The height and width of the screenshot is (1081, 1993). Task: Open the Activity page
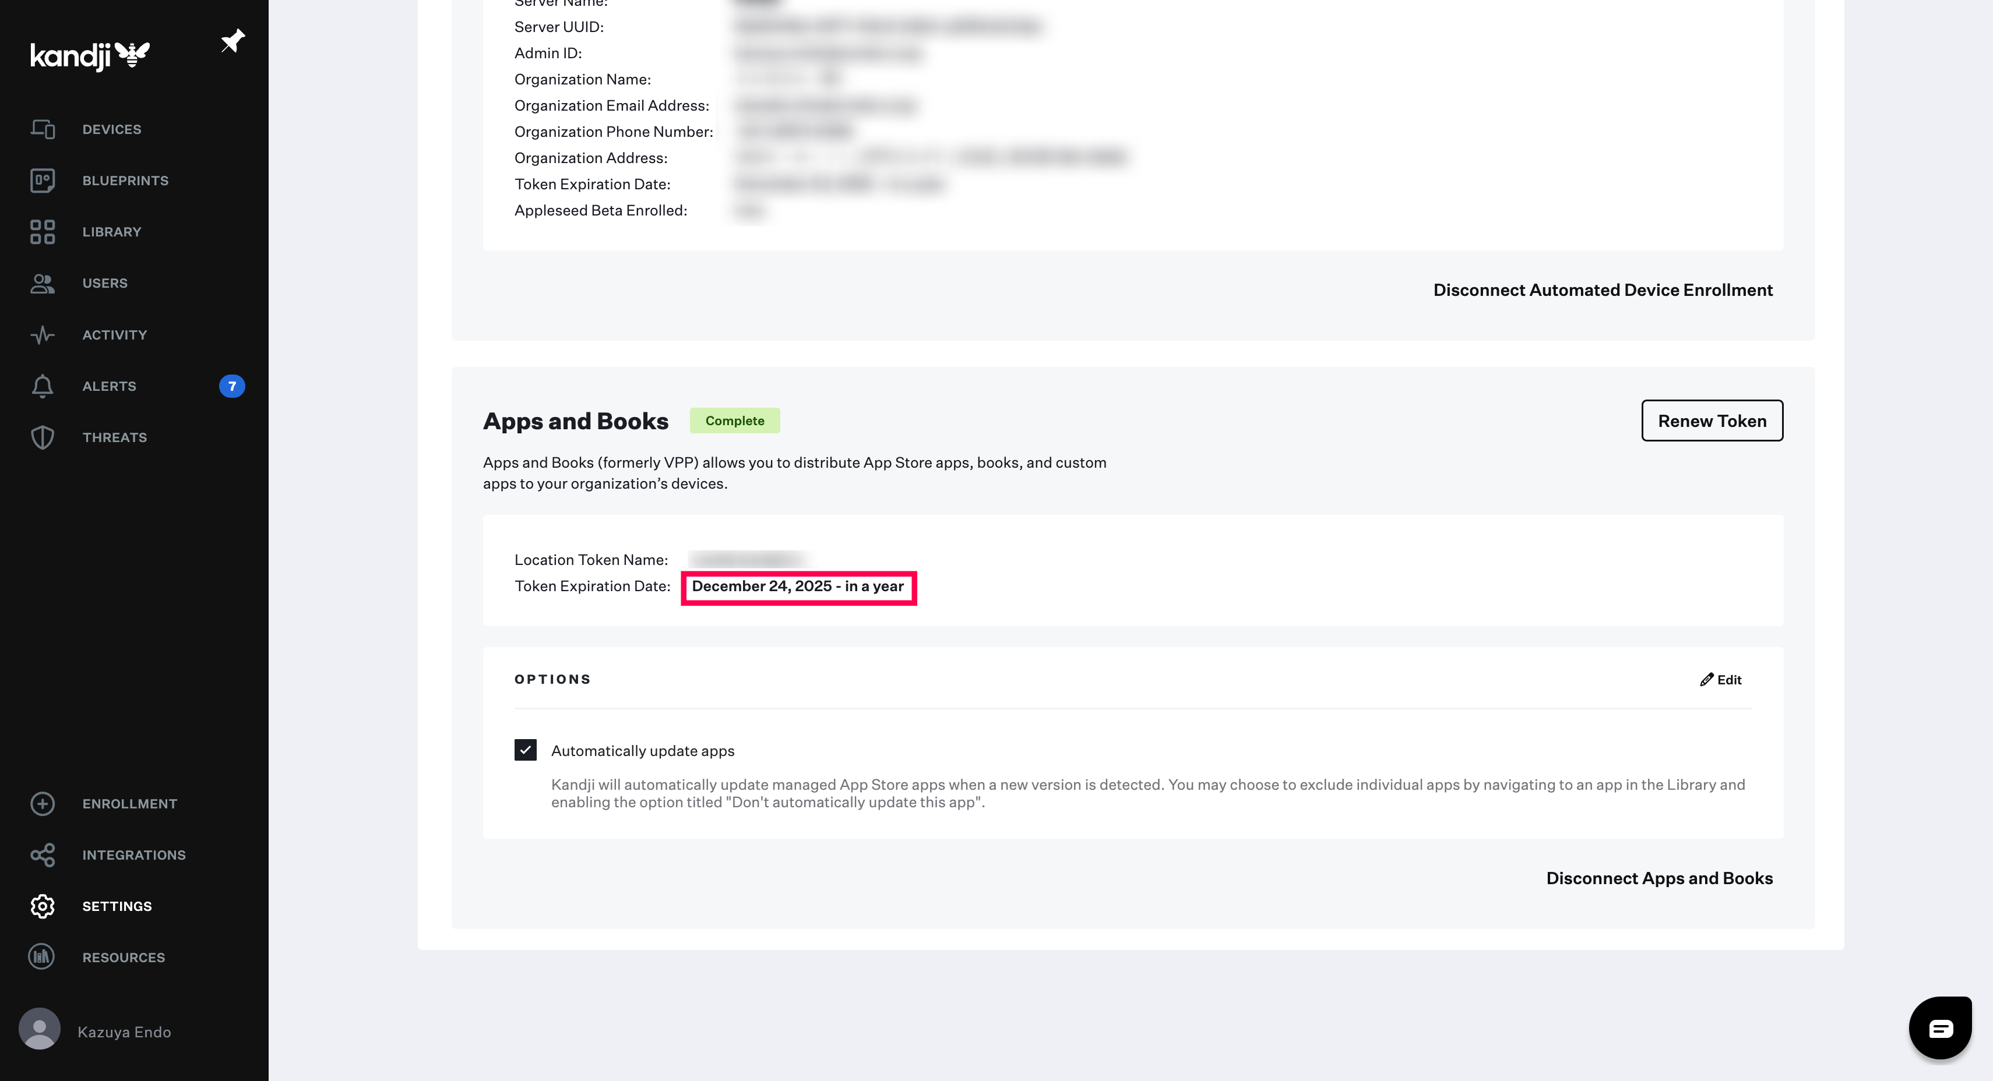pyautogui.click(x=114, y=335)
